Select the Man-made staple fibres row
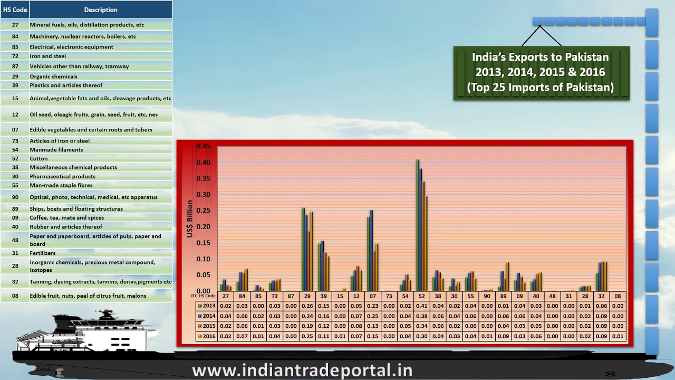The width and height of the screenshot is (675, 380). (86, 185)
